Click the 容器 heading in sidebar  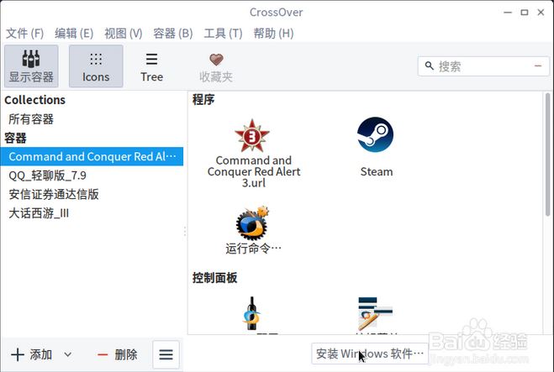(15, 138)
